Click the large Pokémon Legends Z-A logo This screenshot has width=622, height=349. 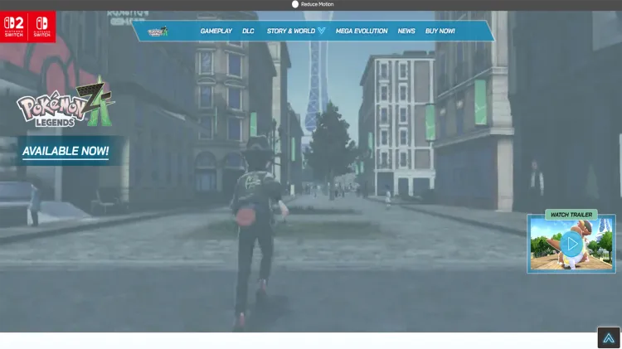(x=65, y=105)
